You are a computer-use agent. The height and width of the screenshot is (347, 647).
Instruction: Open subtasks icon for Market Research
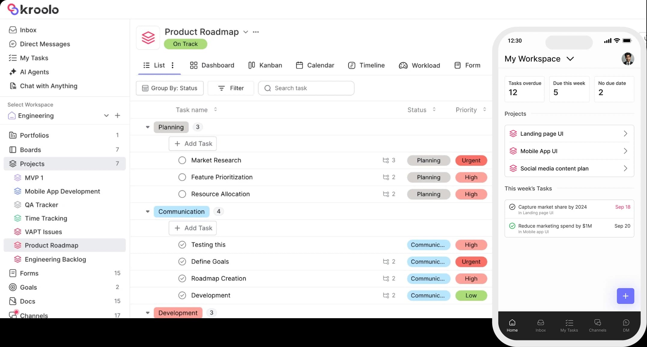(386, 160)
